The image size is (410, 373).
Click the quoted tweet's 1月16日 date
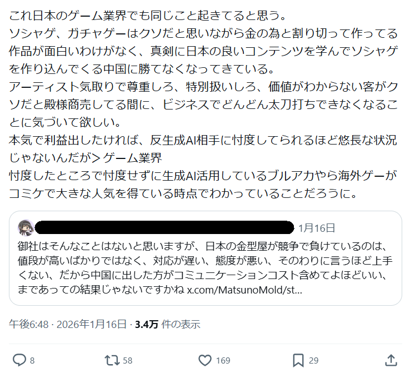(x=317, y=228)
